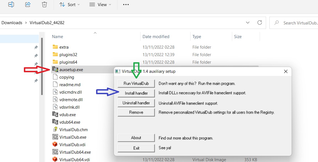Image resolution: width=318 pixels, height=162 pixels.
Task: Click the Rename icon in the Explorer toolbar
Action: (x=11, y=4)
